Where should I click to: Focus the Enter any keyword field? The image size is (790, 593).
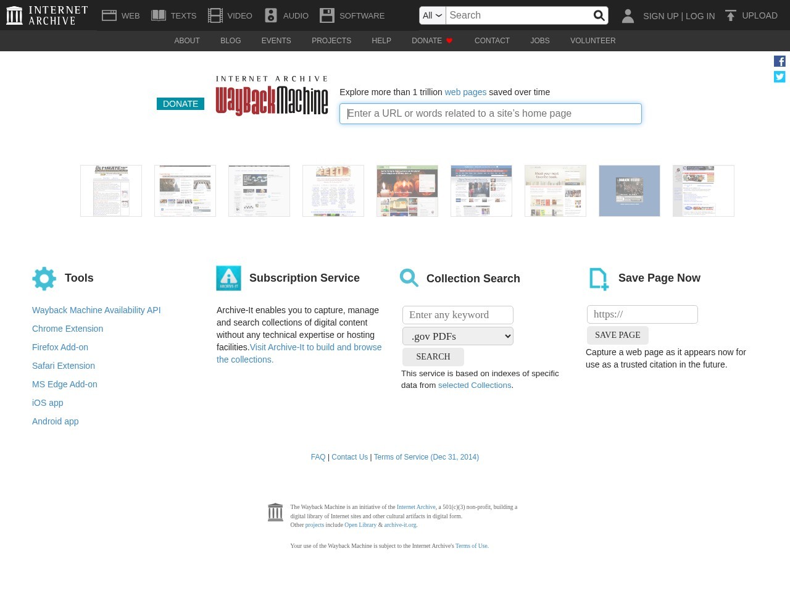[x=458, y=315]
